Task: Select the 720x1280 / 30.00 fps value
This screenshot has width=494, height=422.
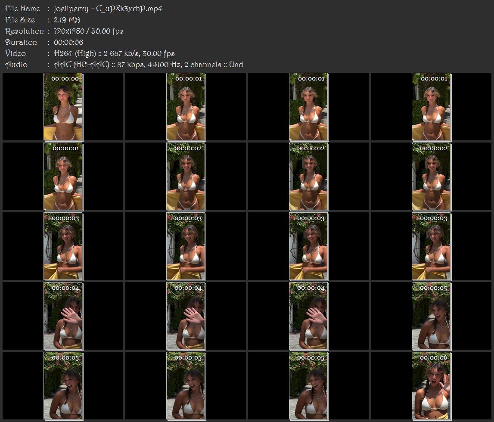Action: pos(89,31)
